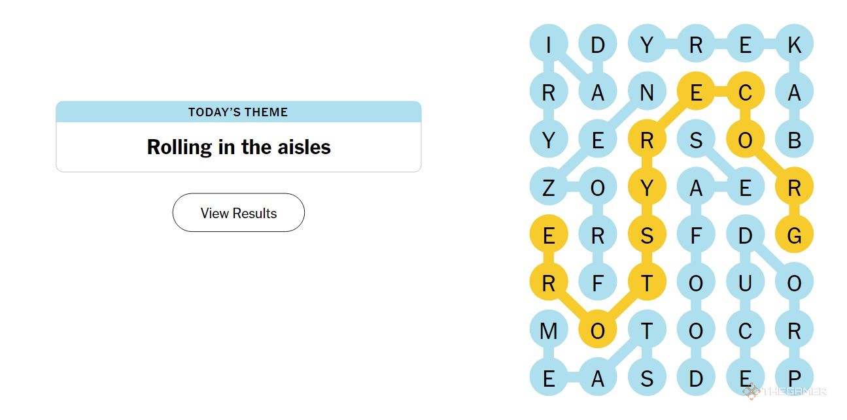Click the View Results button

click(239, 213)
